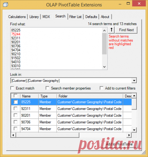The image size is (148, 157).
Task: Toggle Search member properties checkbox
Action: (x=47, y=88)
